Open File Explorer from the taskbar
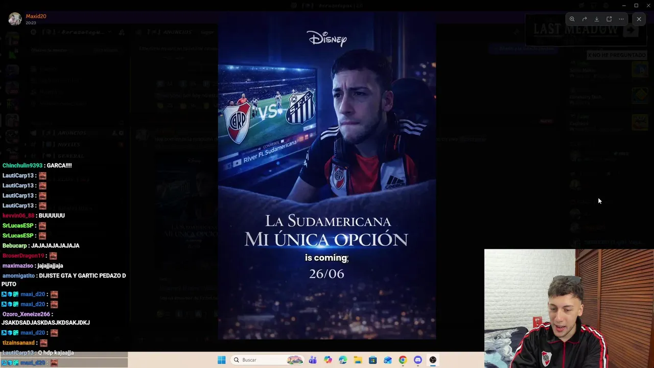The image size is (654, 368). [358, 360]
